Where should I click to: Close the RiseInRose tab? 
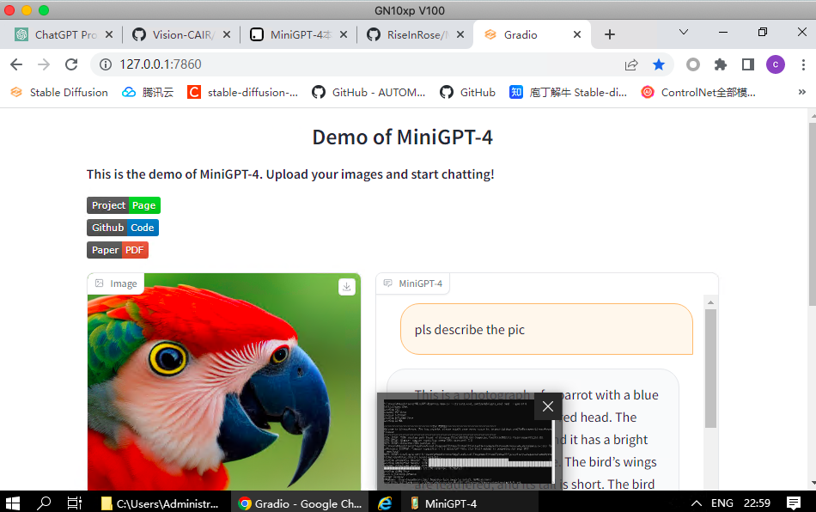tap(460, 35)
